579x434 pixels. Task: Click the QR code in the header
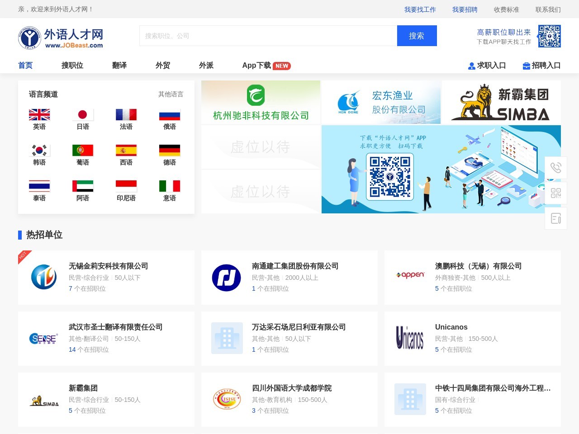click(x=549, y=36)
